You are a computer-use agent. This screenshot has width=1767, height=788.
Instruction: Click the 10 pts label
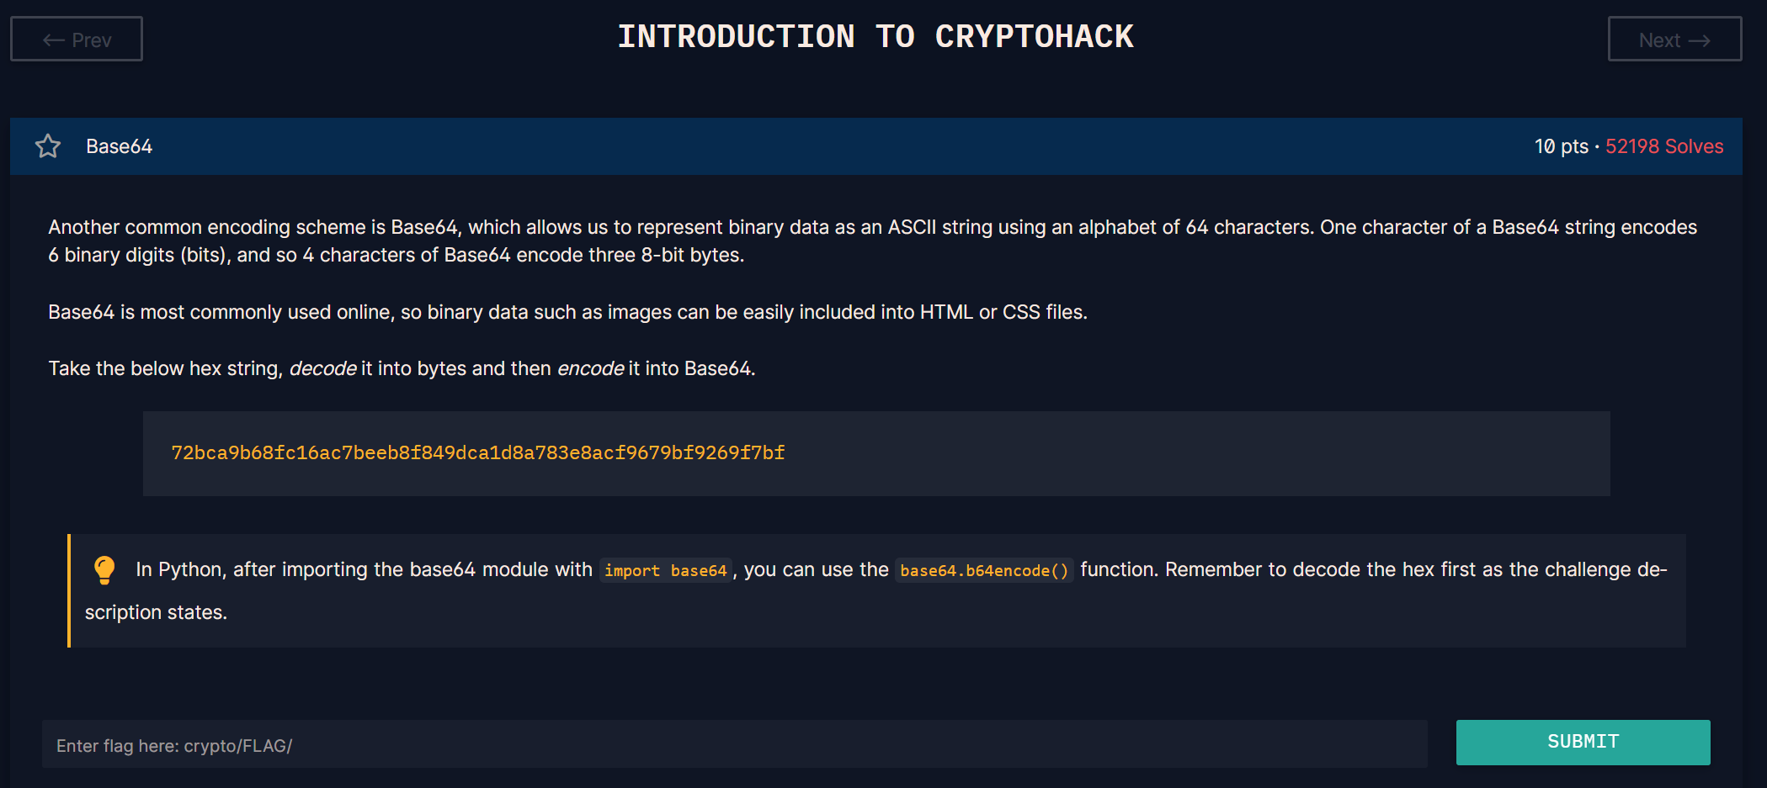point(1561,146)
